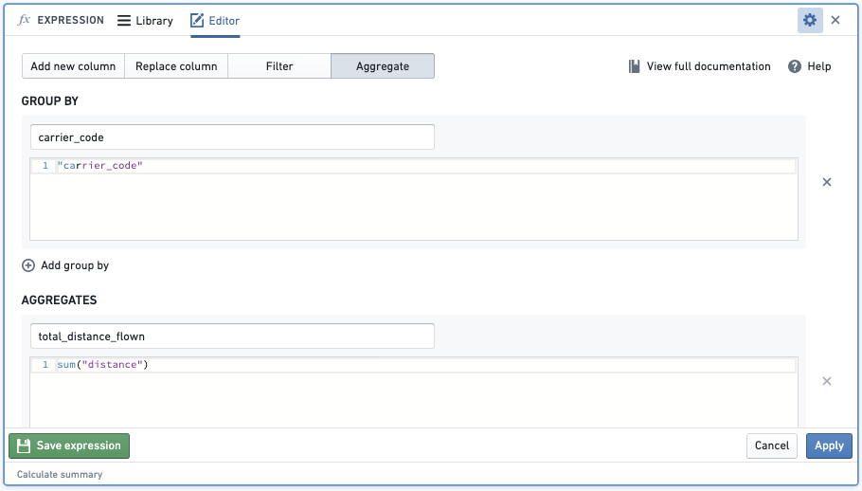Select the Aggregate mode button
862x491 pixels.
pos(383,66)
